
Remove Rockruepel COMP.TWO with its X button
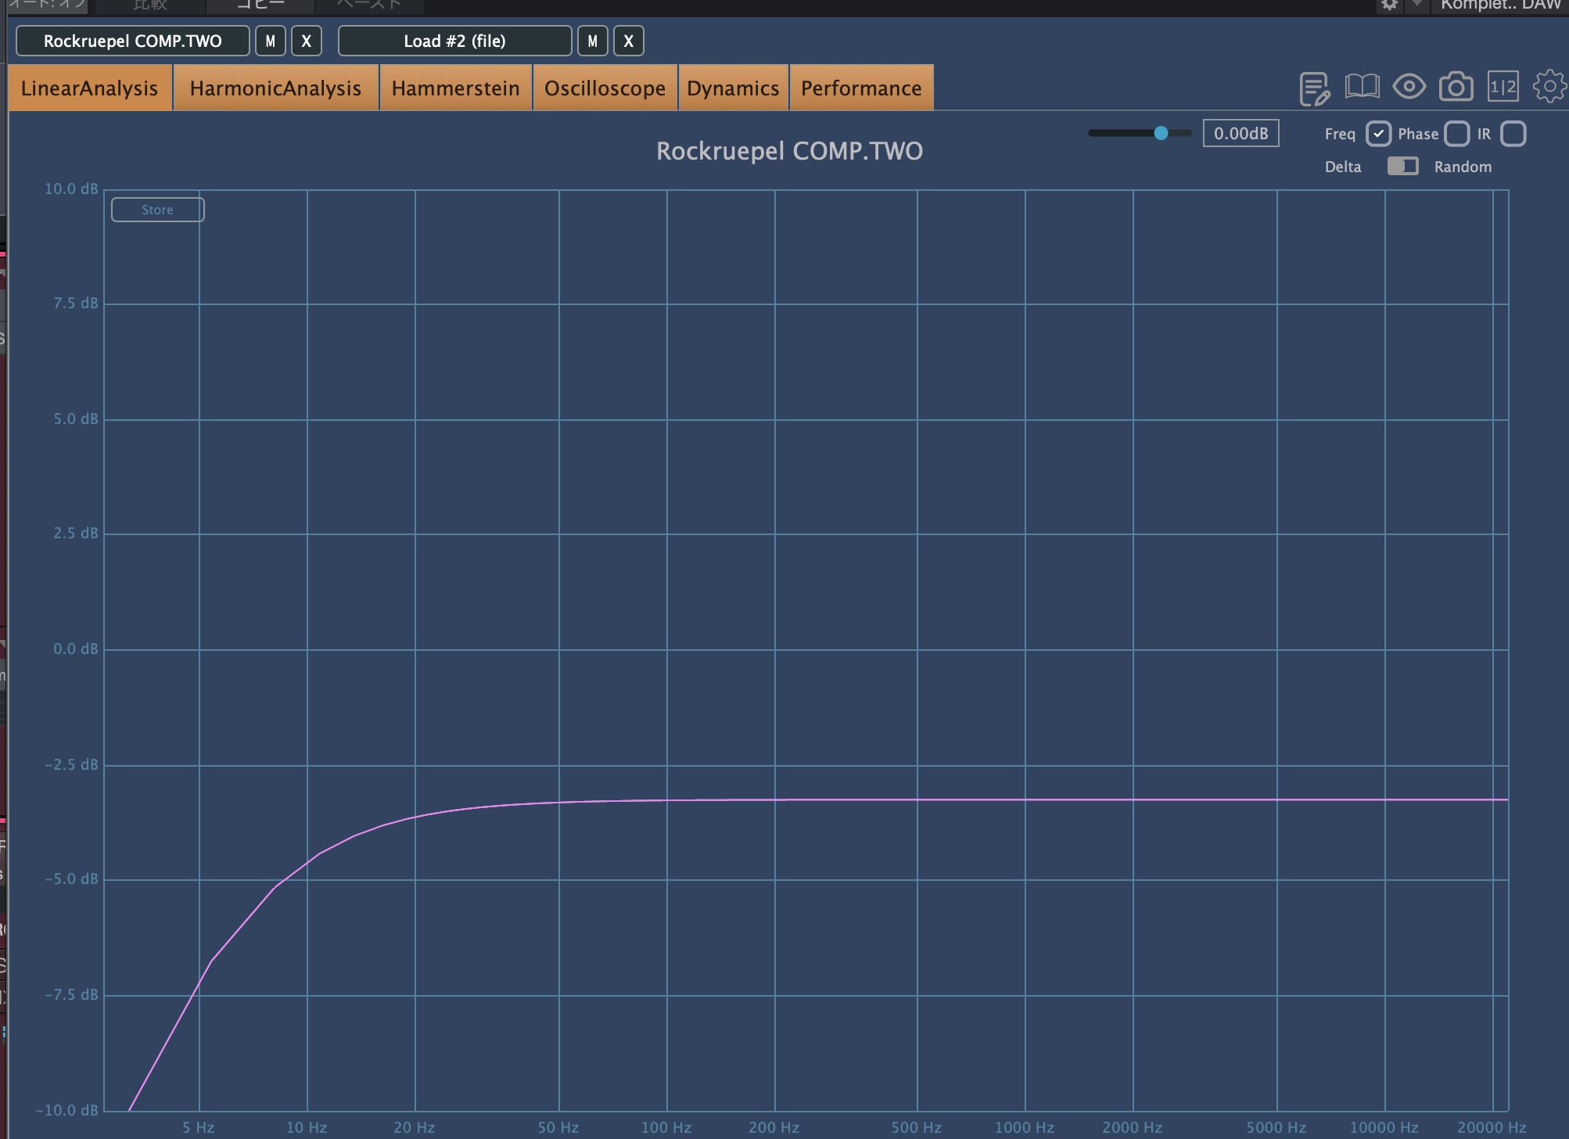point(307,41)
